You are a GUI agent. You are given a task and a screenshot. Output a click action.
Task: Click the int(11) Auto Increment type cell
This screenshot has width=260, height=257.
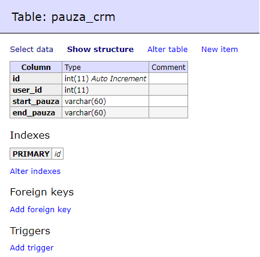(x=105, y=78)
